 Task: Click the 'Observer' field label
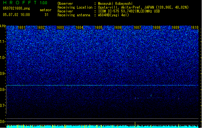(x=65, y=4)
